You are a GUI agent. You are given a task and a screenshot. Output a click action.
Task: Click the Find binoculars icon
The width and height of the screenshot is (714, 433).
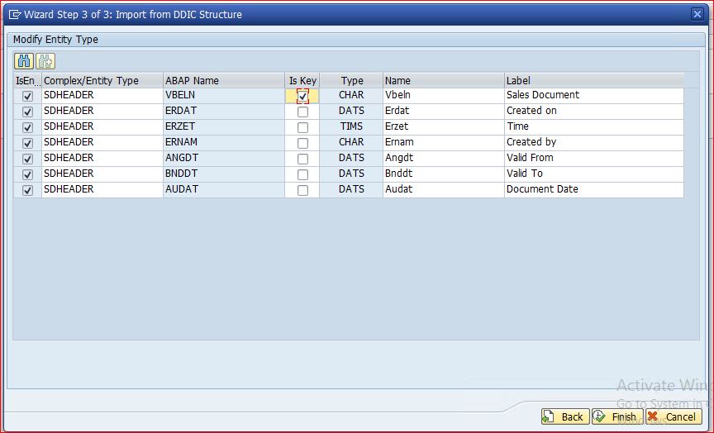(24, 61)
